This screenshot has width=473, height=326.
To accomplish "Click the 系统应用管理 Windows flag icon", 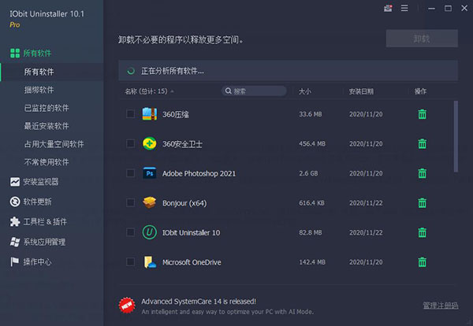I will click(x=15, y=242).
